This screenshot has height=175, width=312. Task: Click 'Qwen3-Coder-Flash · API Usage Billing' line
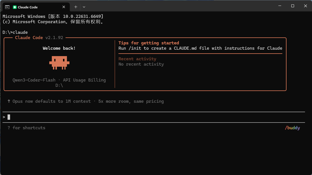point(59,80)
